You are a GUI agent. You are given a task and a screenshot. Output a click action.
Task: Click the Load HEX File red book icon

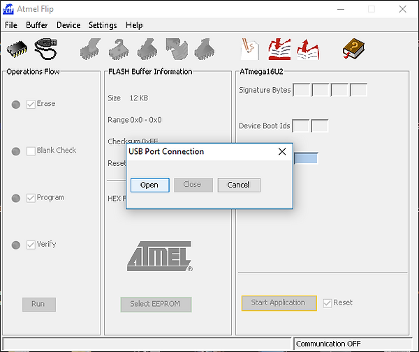[x=279, y=49]
